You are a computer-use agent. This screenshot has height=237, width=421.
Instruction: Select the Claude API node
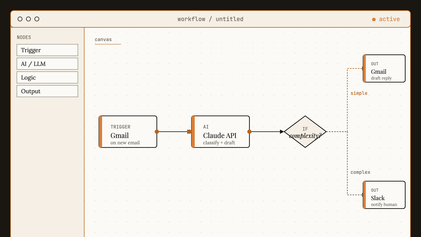(220, 132)
